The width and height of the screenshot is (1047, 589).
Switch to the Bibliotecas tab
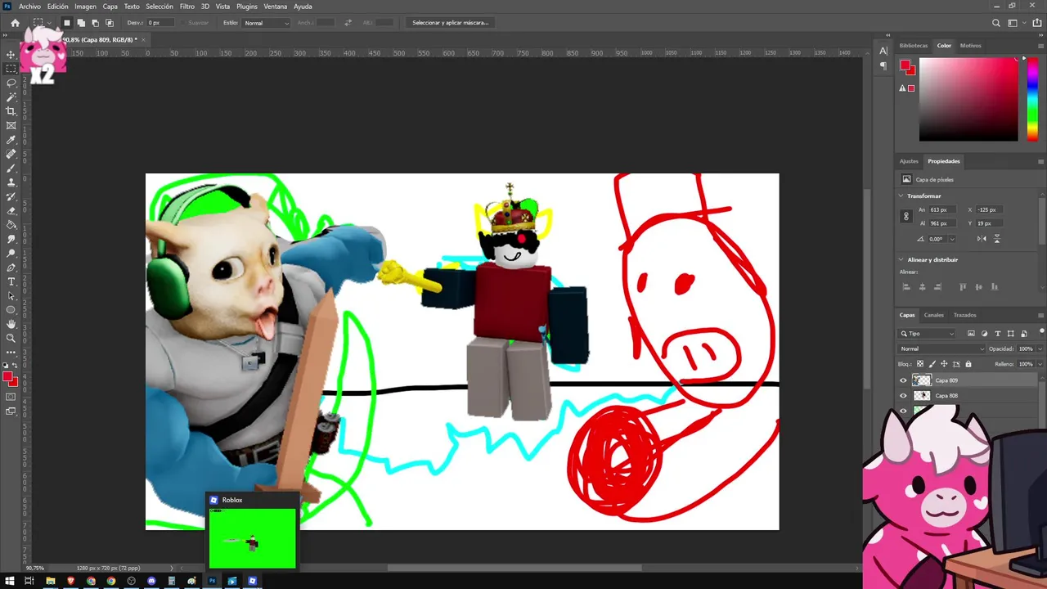tap(914, 46)
